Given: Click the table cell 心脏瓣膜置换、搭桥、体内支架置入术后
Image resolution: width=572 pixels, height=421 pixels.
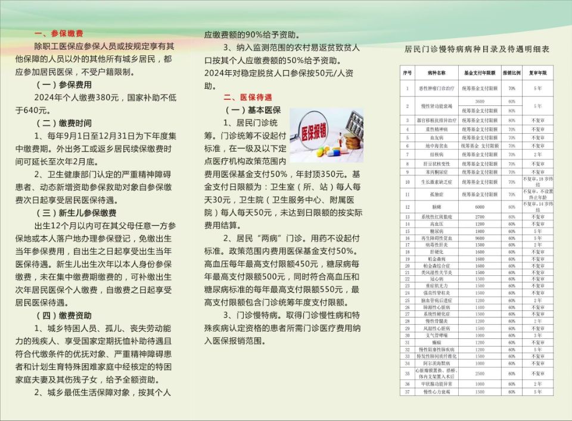Looking at the screenshot, I should coord(437,373).
